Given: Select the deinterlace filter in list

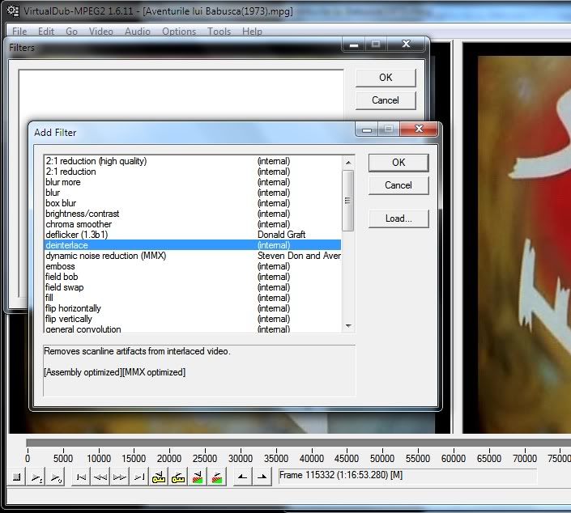Looking at the screenshot, I should 67,245.
